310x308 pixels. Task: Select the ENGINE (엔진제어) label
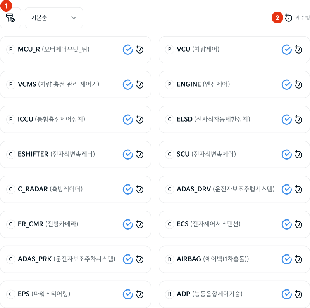pyautogui.click(x=203, y=84)
